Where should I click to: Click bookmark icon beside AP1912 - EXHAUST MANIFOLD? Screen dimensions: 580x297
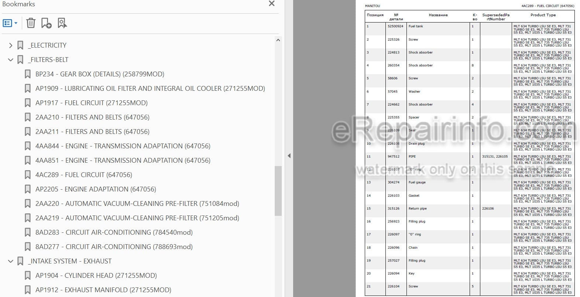tap(28, 290)
